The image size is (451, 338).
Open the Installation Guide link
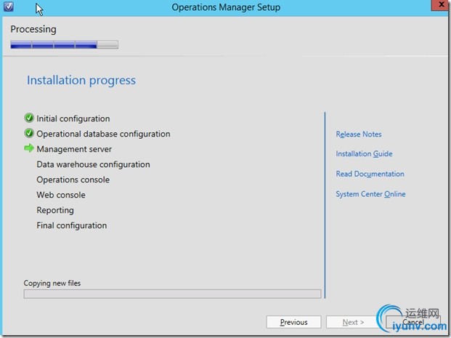[364, 154]
